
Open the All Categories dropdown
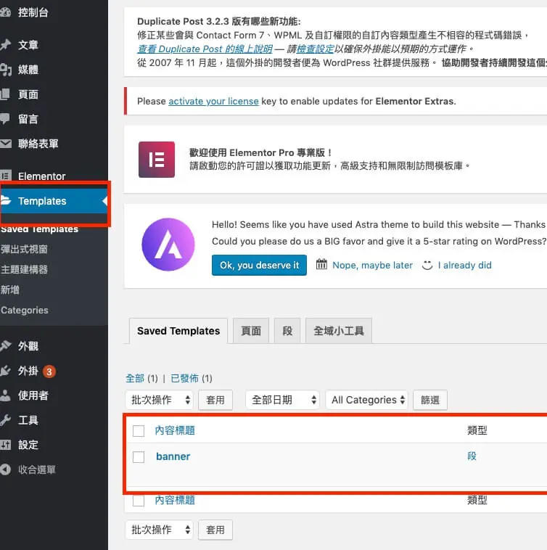367,400
